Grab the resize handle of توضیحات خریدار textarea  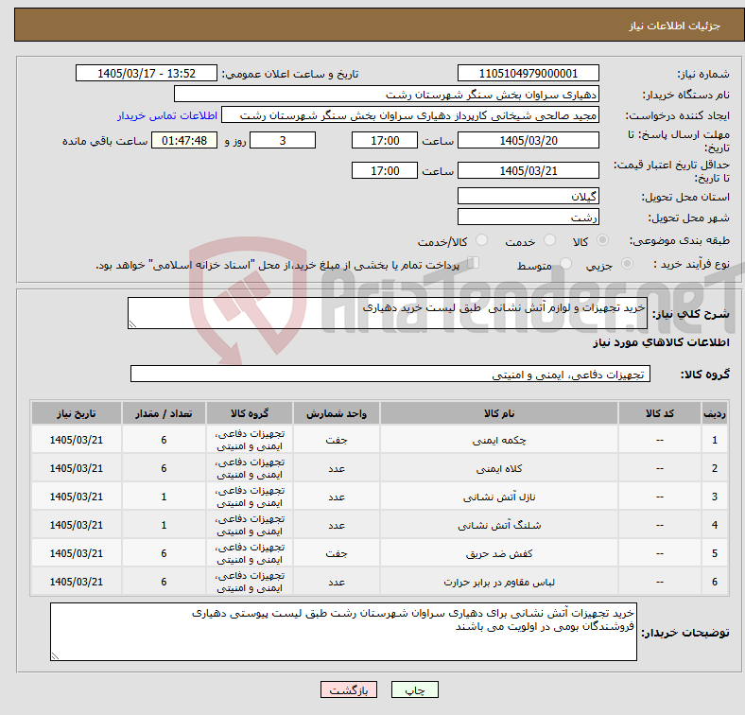tap(55, 656)
